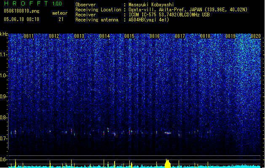Click the 0.7 frequency axis label

[x=3, y=139]
